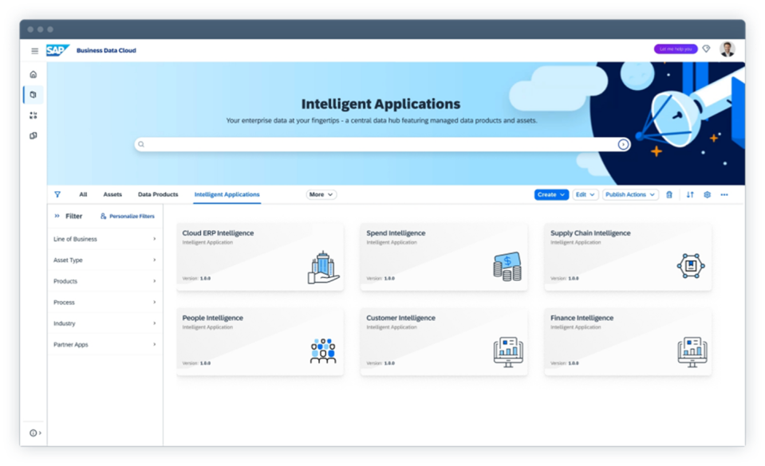
Task: Submit search with the circled arrow icon
Action: [623, 144]
